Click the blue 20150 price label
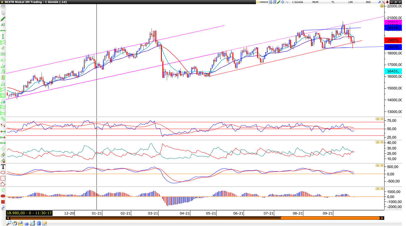406x226 pixels. [393, 28]
